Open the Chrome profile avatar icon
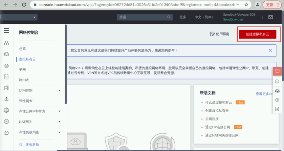284x151 pixels. (x=257, y=5)
